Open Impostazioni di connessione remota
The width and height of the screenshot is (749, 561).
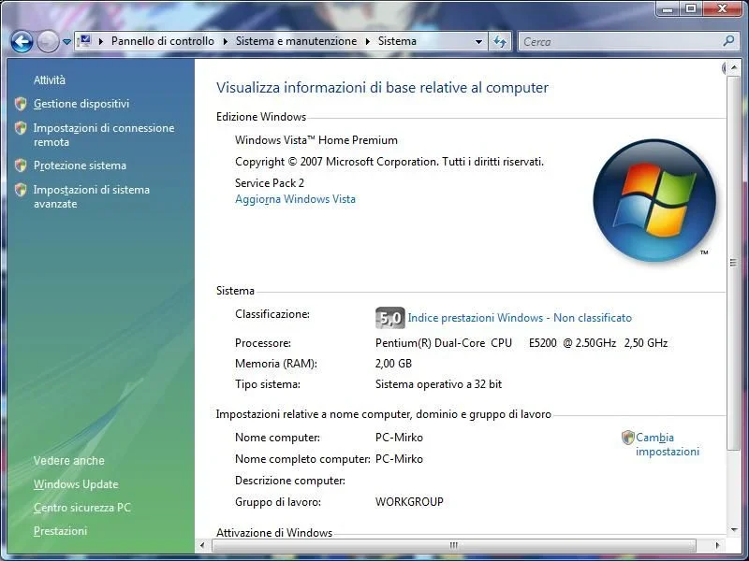[x=104, y=135]
